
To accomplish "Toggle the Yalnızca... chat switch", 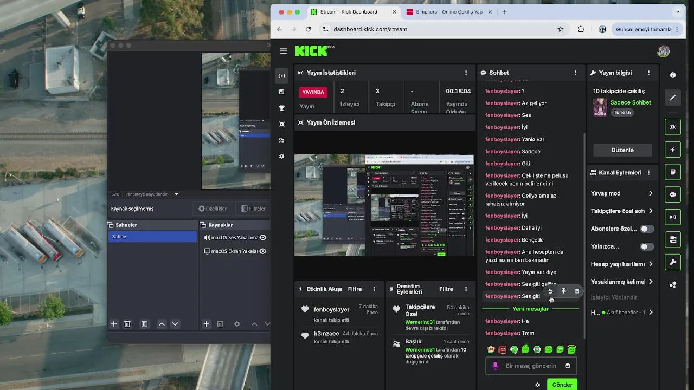I will [x=647, y=246].
